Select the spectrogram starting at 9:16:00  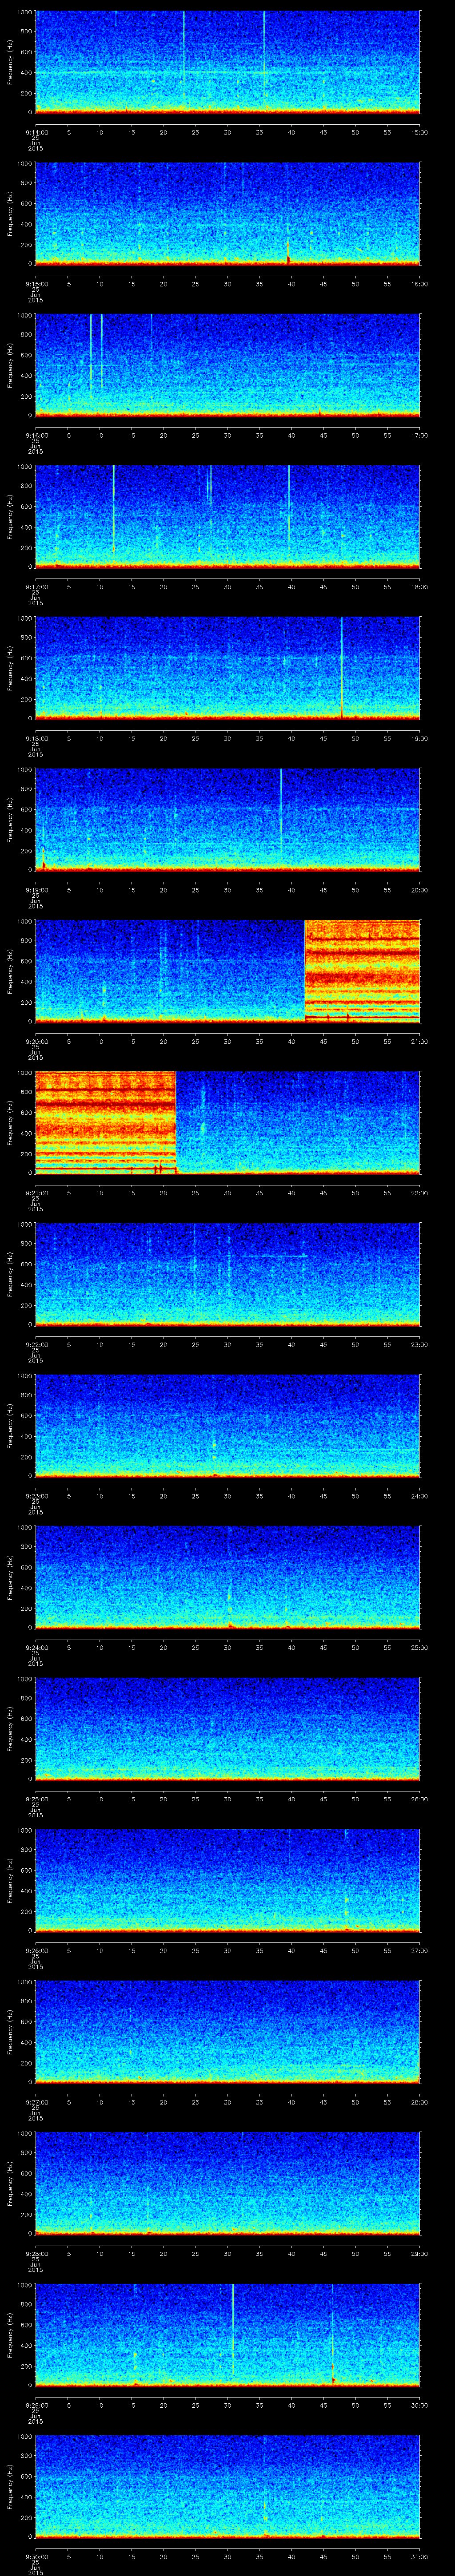point(228,365)
